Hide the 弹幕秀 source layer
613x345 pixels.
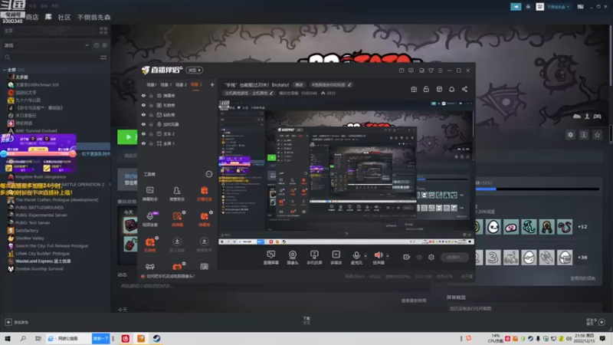(x=143, y=95)
